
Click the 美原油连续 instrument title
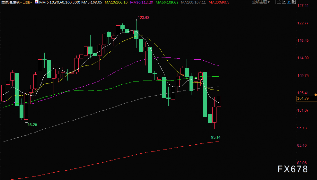click(10, 2)
